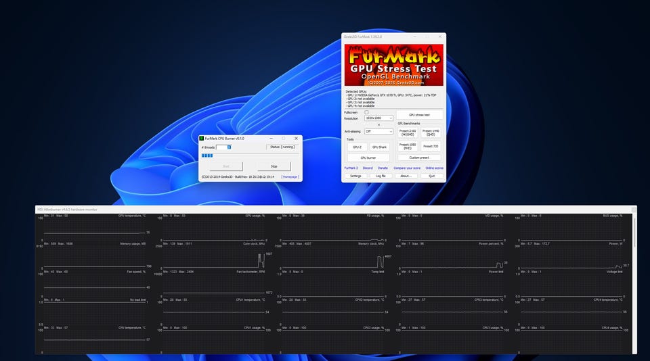
Task: Click the 'Fan tachometer, RPM' graph label
Action: [251, 272]
